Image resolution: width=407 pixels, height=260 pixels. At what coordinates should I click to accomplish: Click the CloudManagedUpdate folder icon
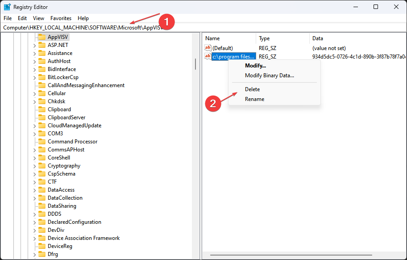pyautogui.click(x=42, y=126)
